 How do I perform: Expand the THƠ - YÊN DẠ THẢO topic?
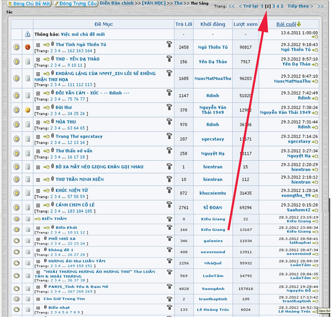click(38, 60)
